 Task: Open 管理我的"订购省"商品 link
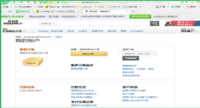pyautogui.click(x=138, y=69)
